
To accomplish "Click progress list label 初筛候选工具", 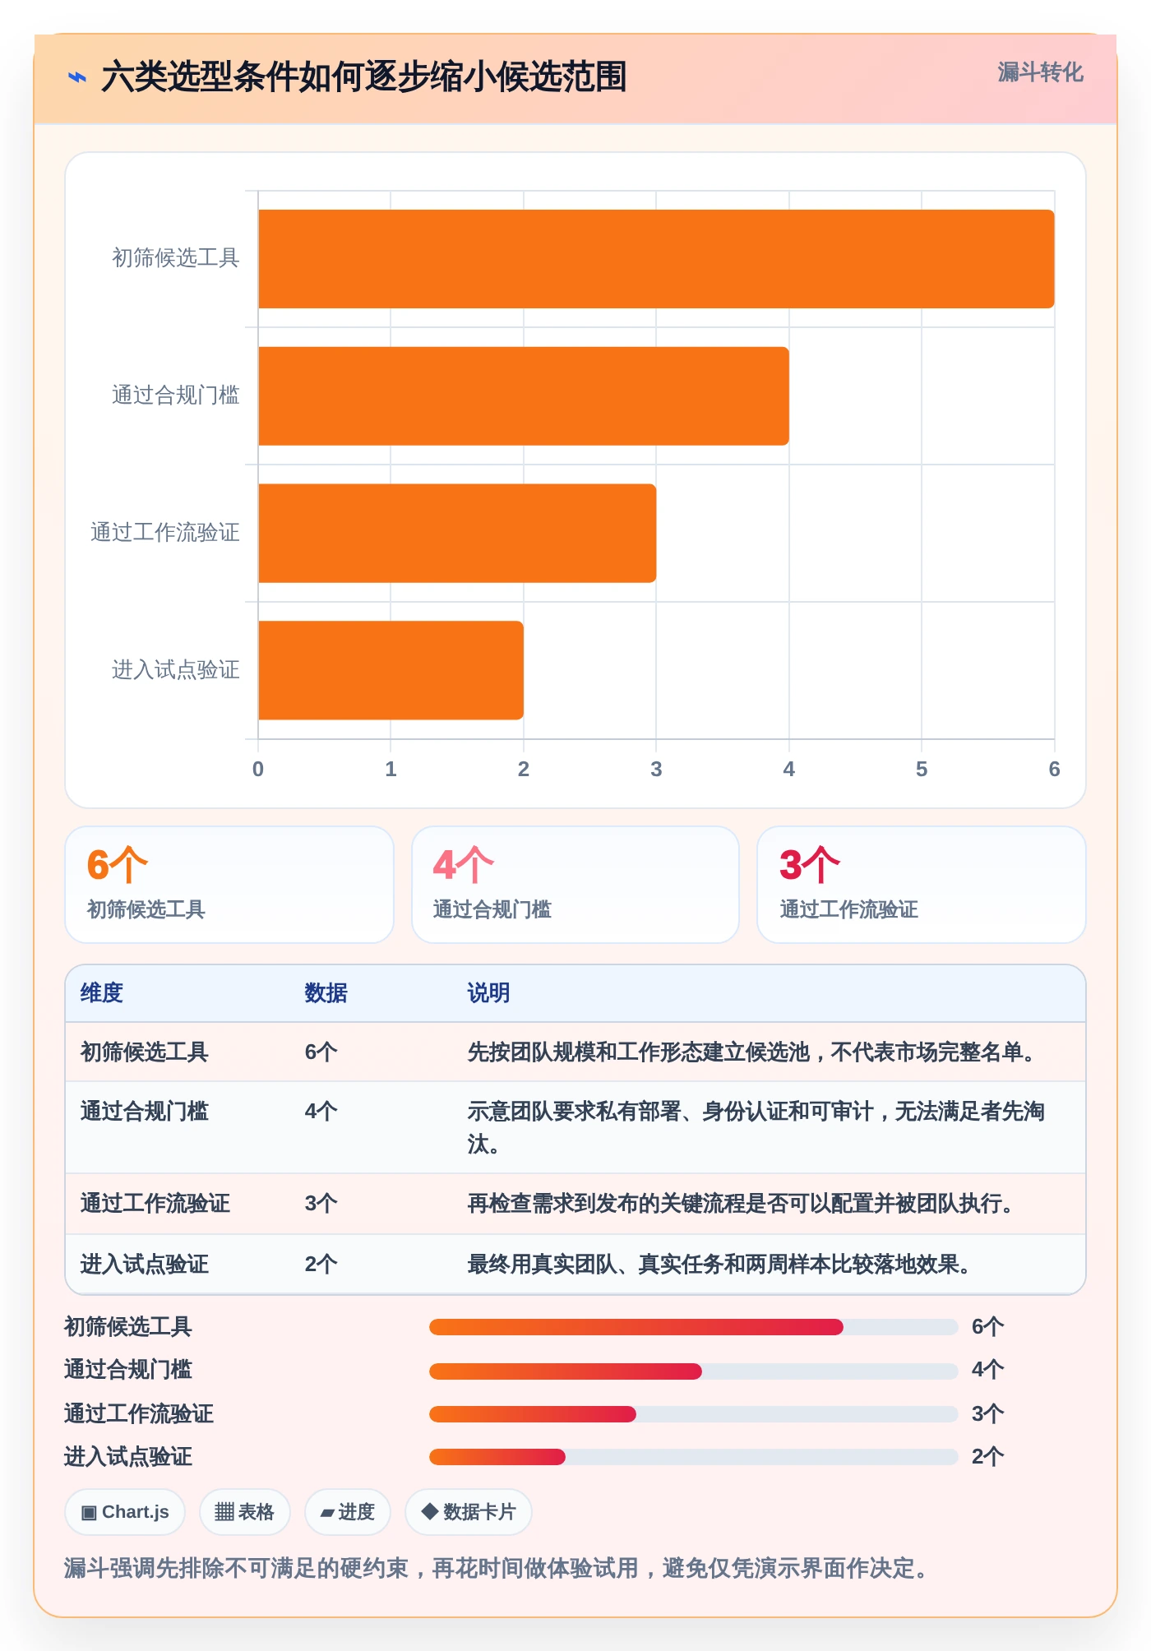I will (x=128, y=1327).
